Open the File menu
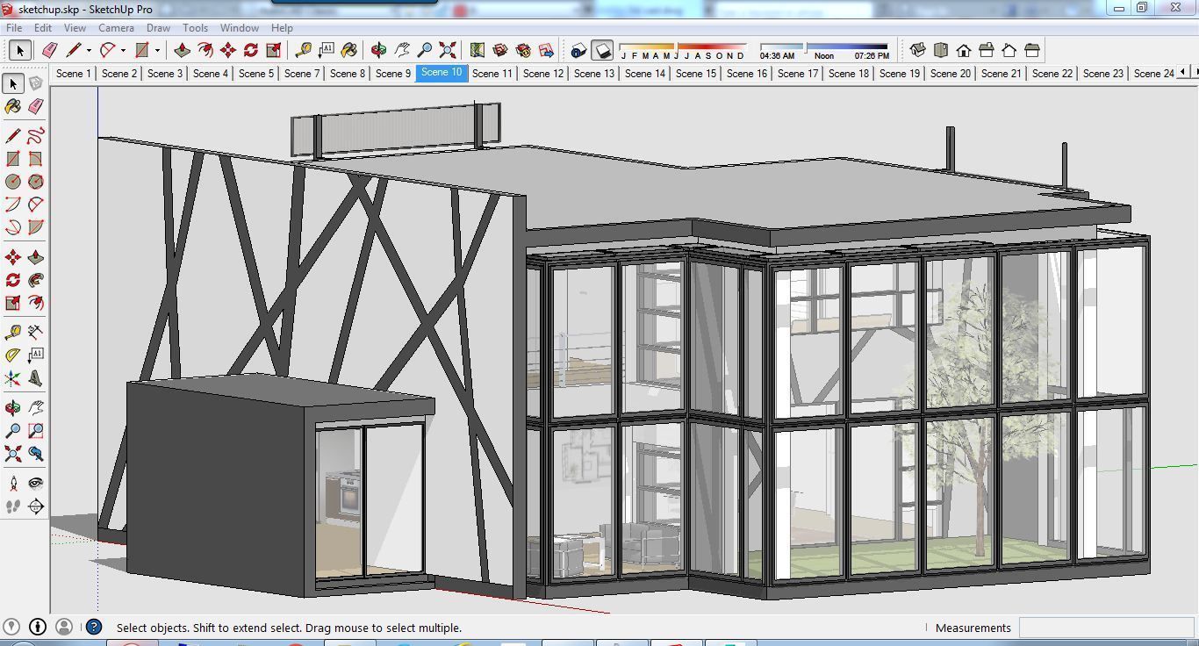 click(15, 28)
